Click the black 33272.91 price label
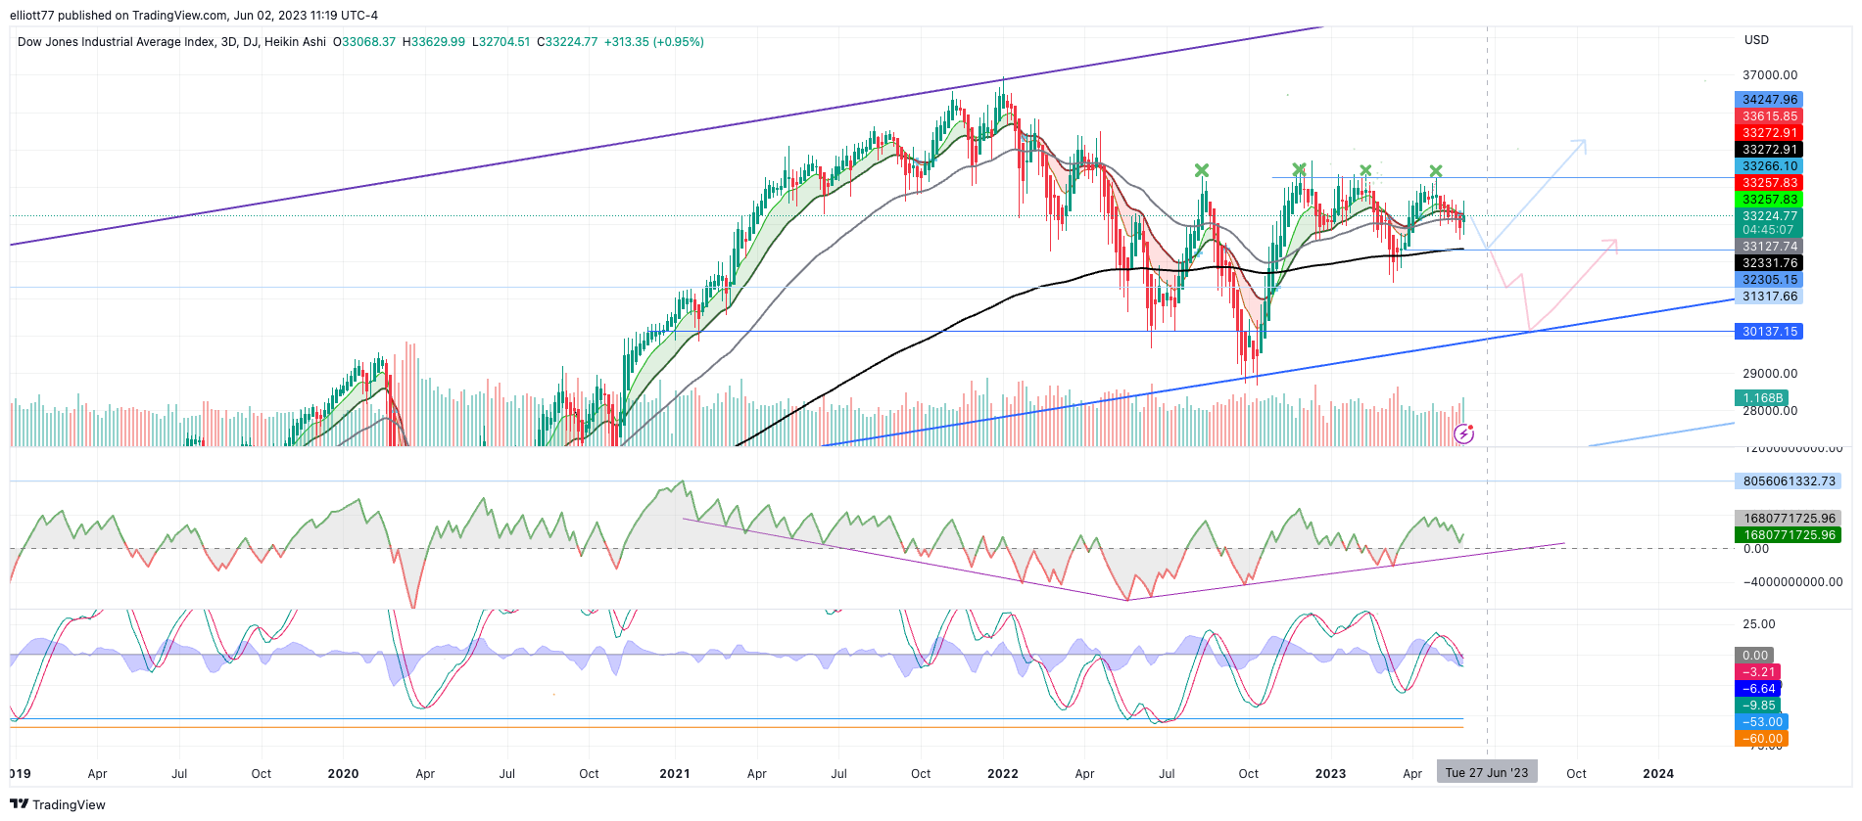The width and height of the screenshot is (1862, 821). pos(1769,150)
